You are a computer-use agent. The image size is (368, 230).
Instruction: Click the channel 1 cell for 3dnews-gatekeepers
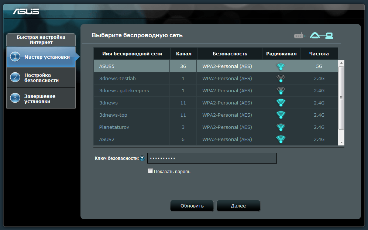183,90
